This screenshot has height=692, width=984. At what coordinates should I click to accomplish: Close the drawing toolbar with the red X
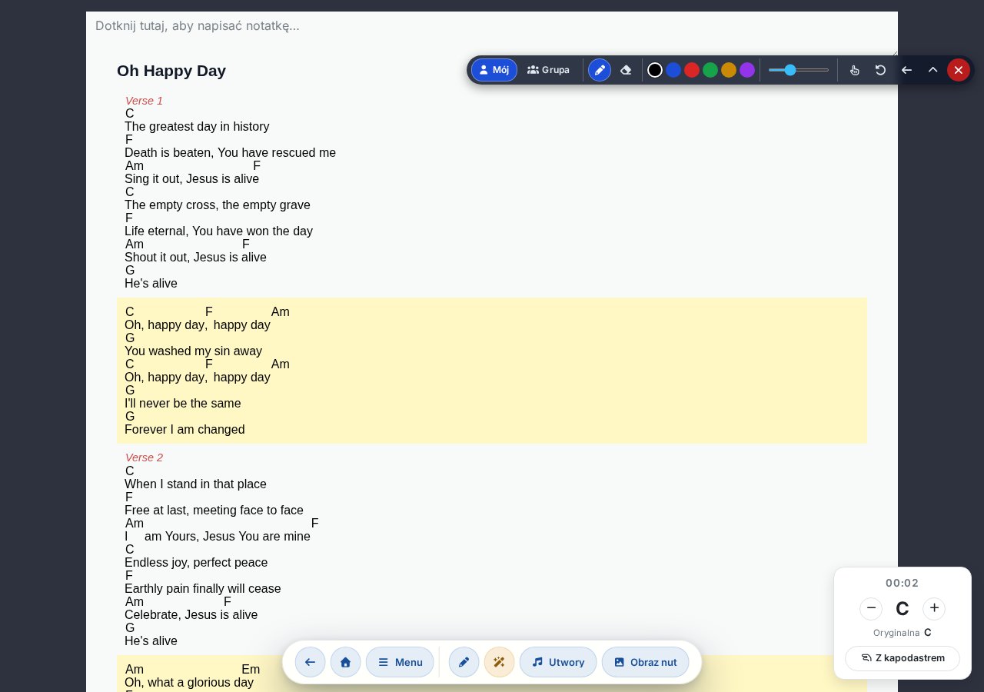coord(959,70)
